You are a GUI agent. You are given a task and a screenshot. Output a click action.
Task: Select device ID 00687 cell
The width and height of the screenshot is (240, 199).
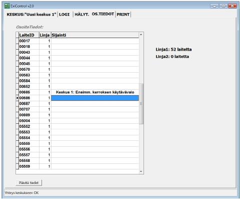pyautogui.click(x=29, y=104)
